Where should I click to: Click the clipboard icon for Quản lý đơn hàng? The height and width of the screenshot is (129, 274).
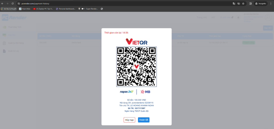[x=4, y=43]
